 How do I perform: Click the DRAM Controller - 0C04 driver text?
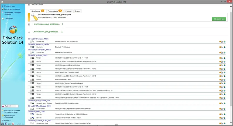tap(84, 90)
